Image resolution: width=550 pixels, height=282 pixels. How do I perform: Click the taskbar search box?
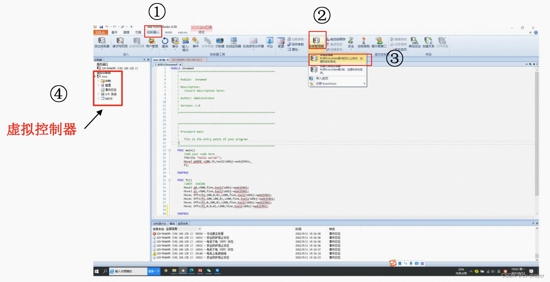[128, 271]
